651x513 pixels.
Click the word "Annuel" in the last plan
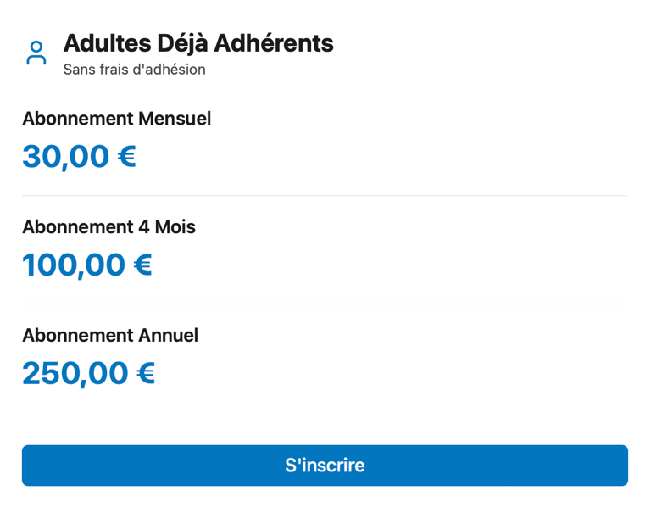pos(168,336)
